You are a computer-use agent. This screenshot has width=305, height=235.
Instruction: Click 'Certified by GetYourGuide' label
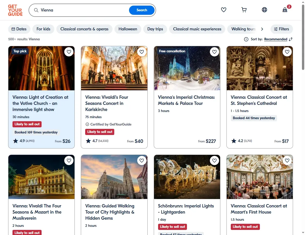111,124
